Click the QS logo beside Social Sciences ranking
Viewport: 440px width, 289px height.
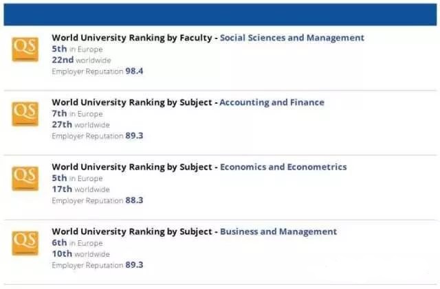(x=25, y=49)
